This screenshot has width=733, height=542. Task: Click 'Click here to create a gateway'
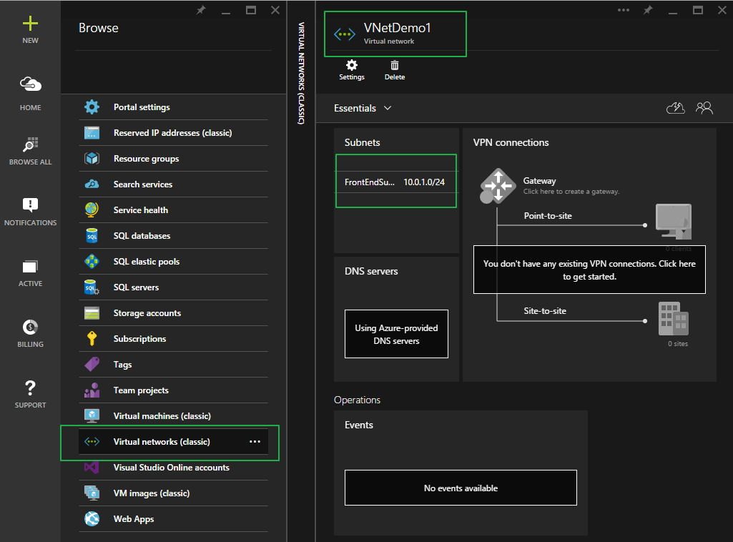pyautogui.click(x=571, y=192)
